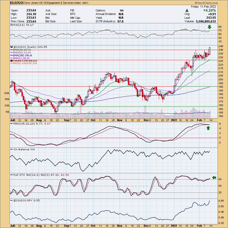Image resolution: width=228 pixels, height=228 pixels.
Task: Click the last candlestick near 245
Action: point(210,51)
